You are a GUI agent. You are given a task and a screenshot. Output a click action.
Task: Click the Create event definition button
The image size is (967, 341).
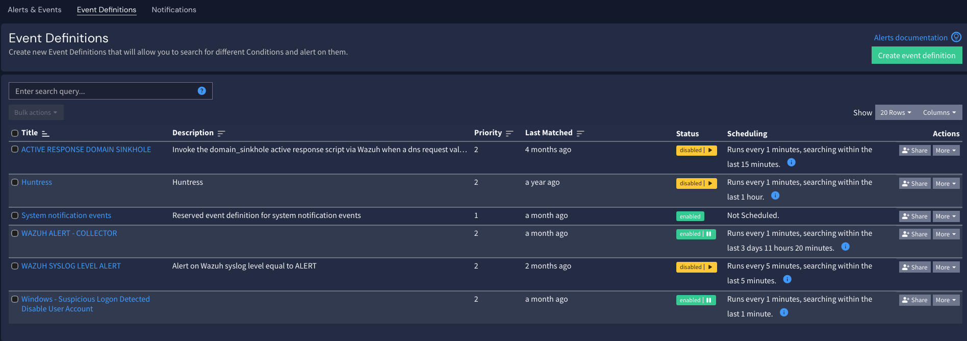(x=917, y=55)
